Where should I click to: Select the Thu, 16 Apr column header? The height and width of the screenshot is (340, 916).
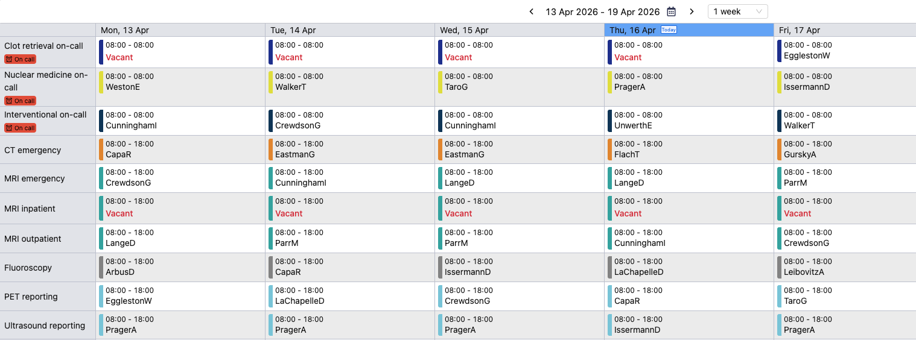click(632, 30)
